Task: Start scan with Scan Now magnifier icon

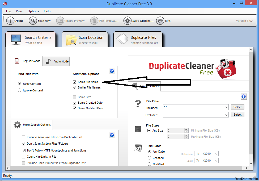Action: click(x=33, y=21)
